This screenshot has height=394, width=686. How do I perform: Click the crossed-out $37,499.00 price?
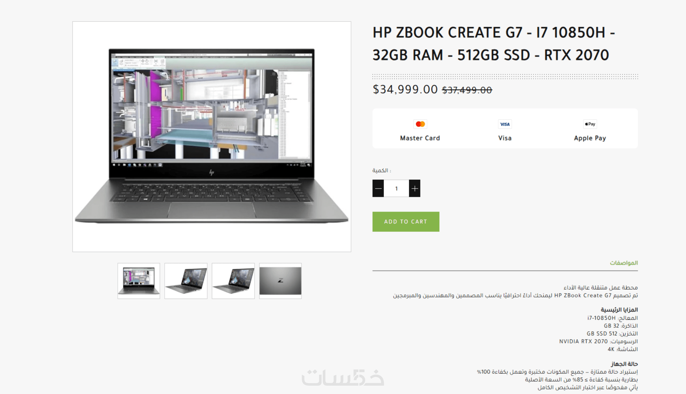(467, 90)
